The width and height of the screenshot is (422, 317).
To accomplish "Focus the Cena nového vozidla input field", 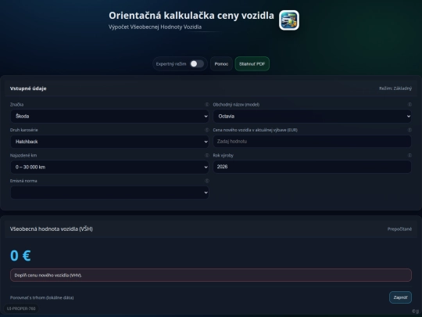I will tap(312, 141).
